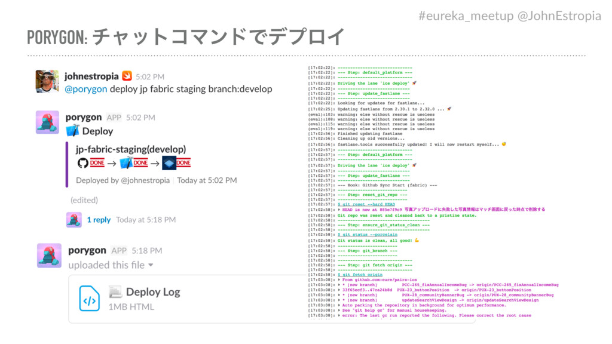Open the @porygon mention link
The image size is (612, 344).
pos(86,89)
